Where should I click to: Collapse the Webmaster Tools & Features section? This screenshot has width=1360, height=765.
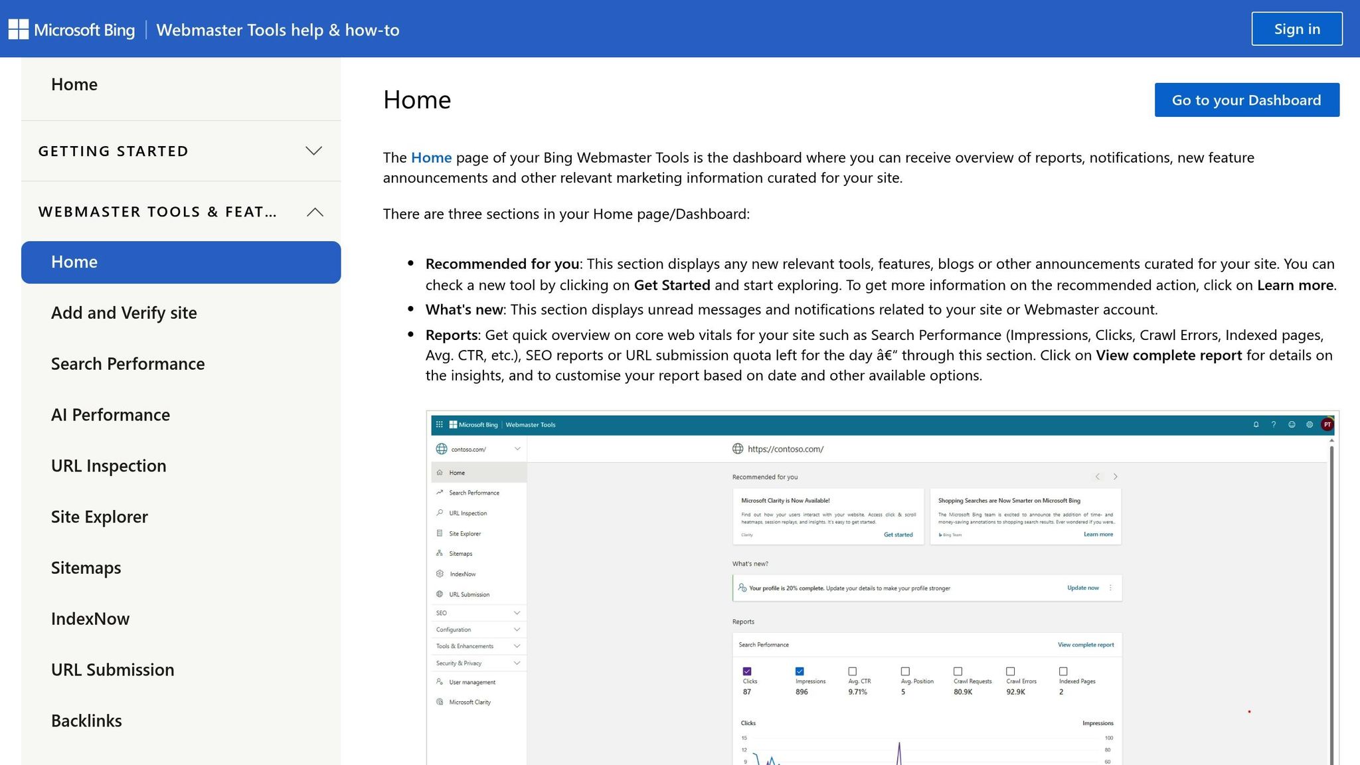pos(315,212)
